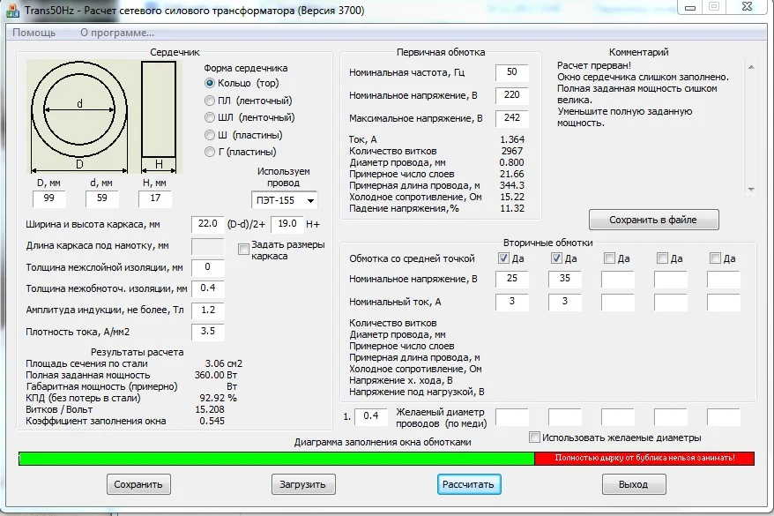Select the Кольцо (тор) core shape
Viewport: 774px width, 516px height.
209,83
